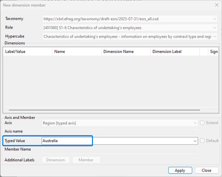Image resolution: width=222 pixels, height=177 pixels.
Task: Enable the Extend checkbox
Action: click(x=202, y=123)
